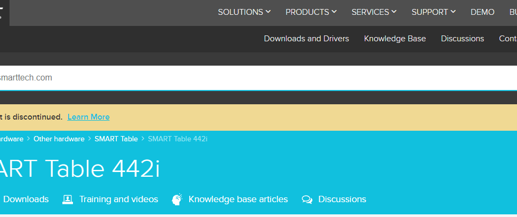Click the chevron next to Products
This screenshot has height=217, width=517.
click(x=334, y=12)
